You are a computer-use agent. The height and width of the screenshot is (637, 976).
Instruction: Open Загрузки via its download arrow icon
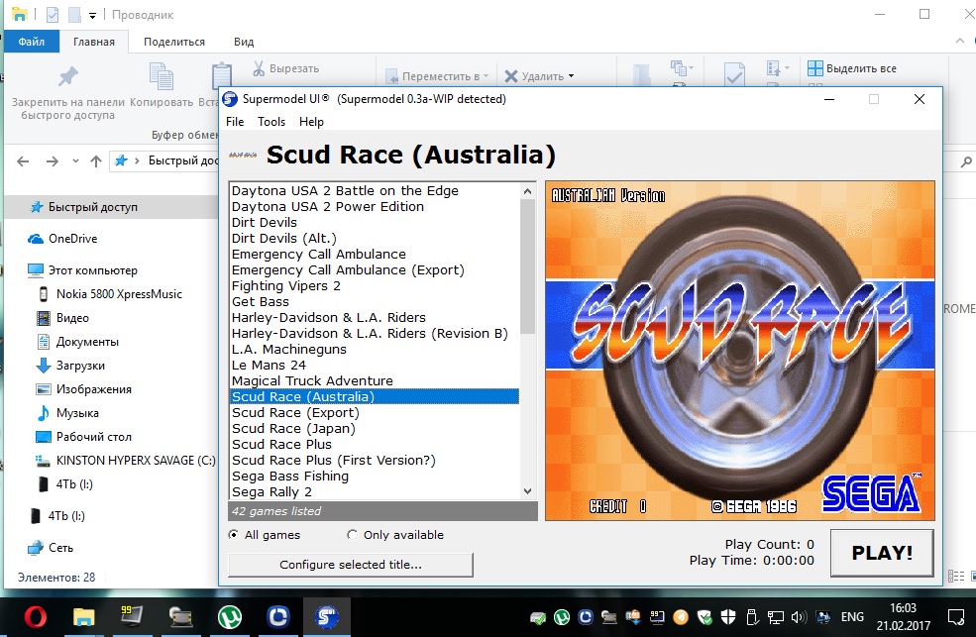coord(43,366)
